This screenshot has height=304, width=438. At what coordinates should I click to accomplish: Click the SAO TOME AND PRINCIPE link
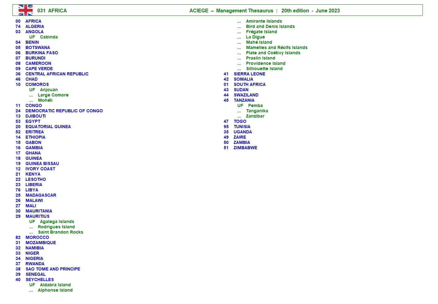tap(53, 269)
